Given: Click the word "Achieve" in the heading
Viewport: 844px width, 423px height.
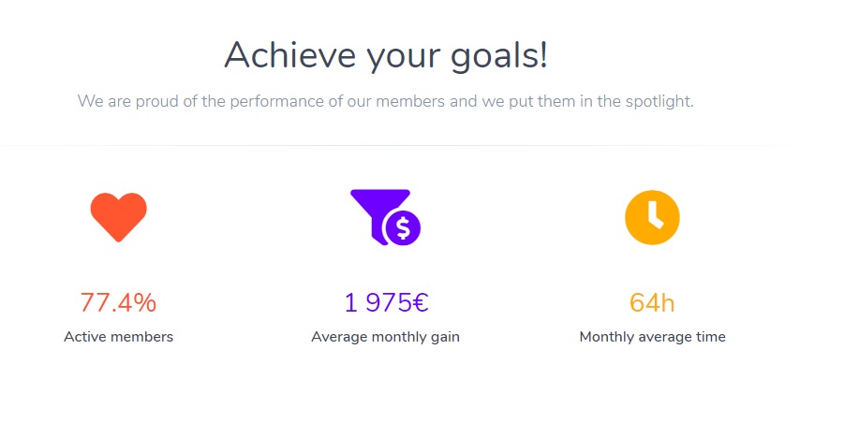Looking at the screenshot, I should pos(290,55).
